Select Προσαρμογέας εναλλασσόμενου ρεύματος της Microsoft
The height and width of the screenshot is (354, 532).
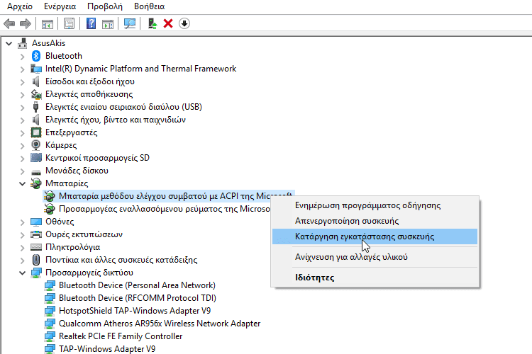coord(165,209)
